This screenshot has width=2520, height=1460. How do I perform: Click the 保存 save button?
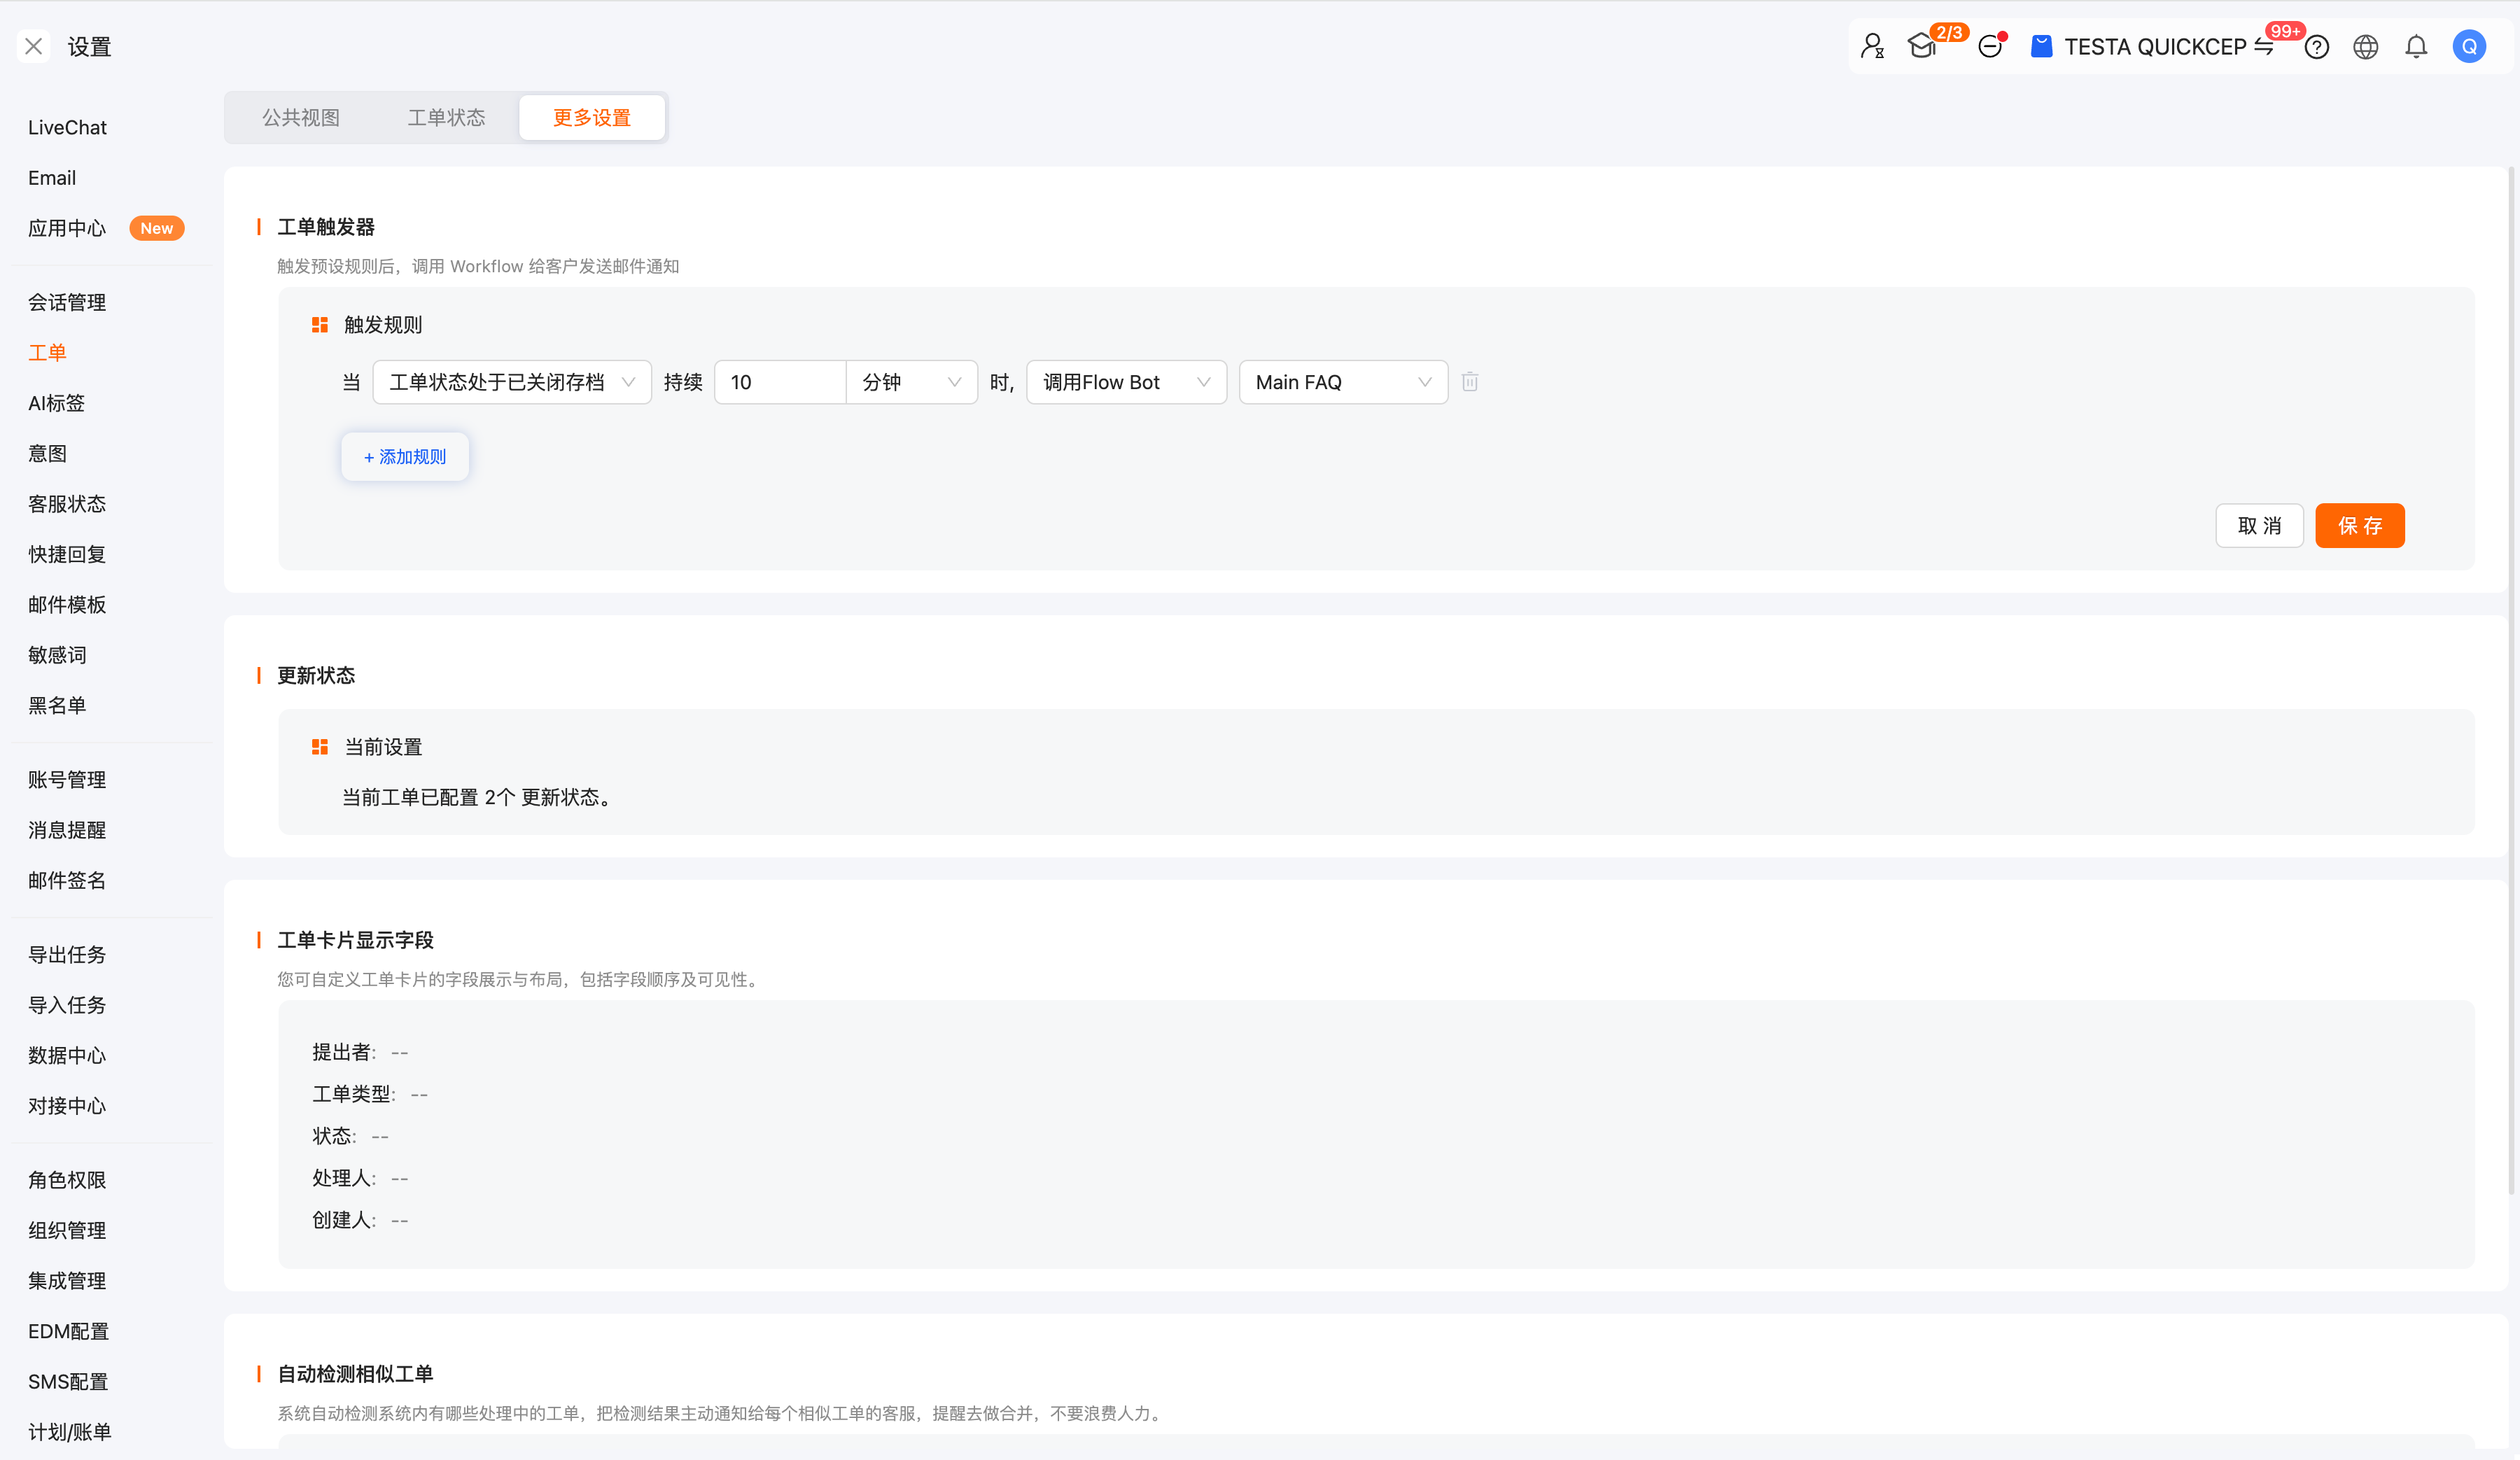click(x=2359, y=526)
